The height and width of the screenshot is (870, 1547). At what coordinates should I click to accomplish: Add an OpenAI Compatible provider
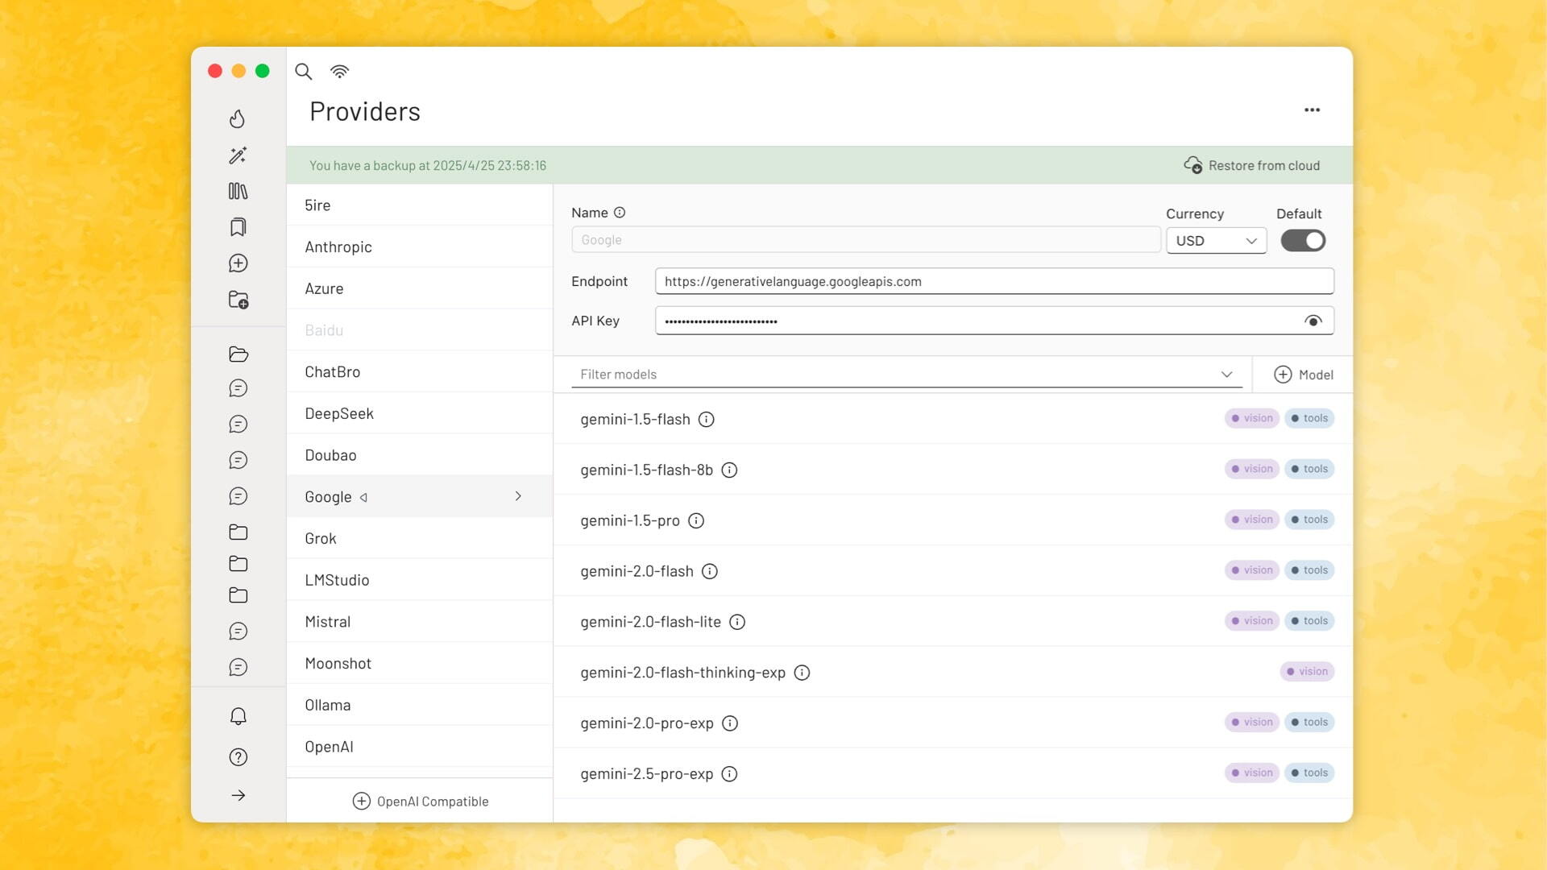[421, 801]
